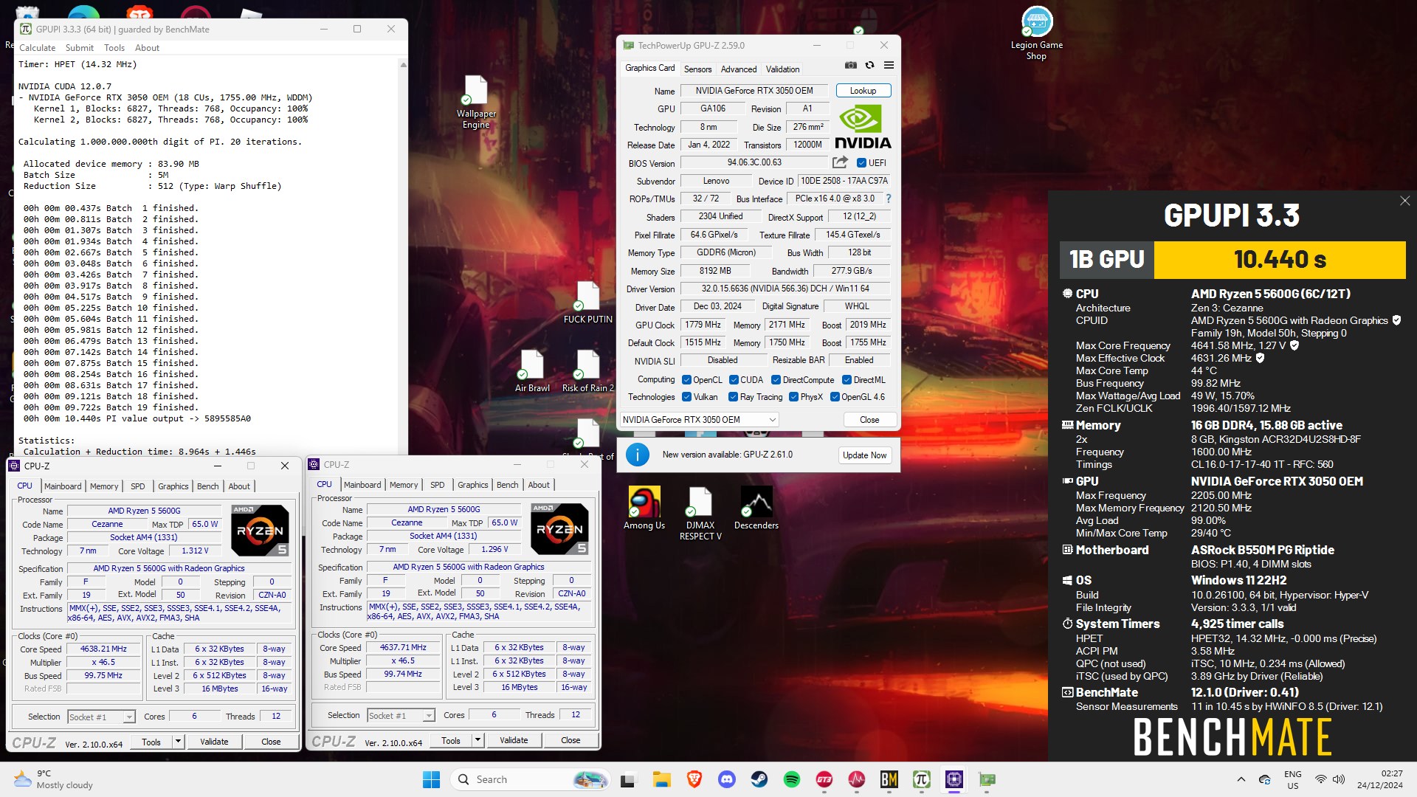This screenshot has height=797, width=1417.
Task: Open weather widget showing 9°C
Action: pos(55,779)
